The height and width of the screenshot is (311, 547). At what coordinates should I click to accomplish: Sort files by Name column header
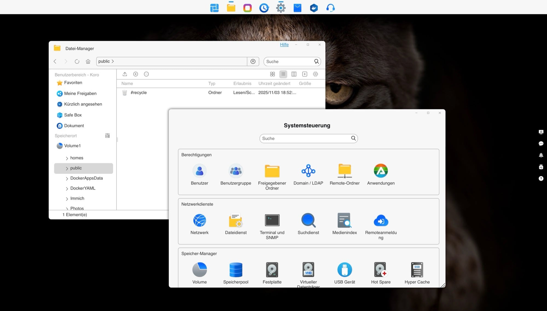[127, 83]
